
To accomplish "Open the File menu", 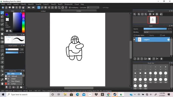I will click(x=3, y=4).
